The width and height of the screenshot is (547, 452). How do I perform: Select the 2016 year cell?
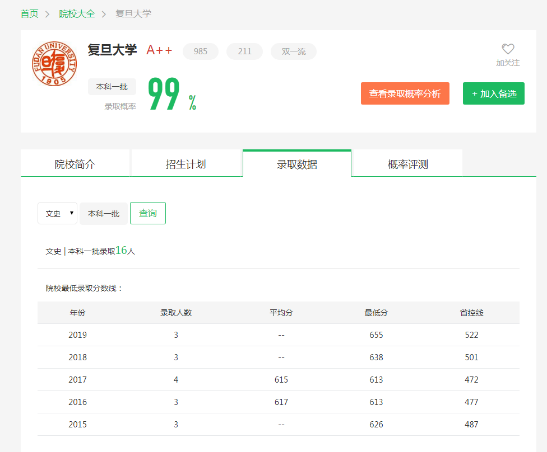(x=77, y=402)
